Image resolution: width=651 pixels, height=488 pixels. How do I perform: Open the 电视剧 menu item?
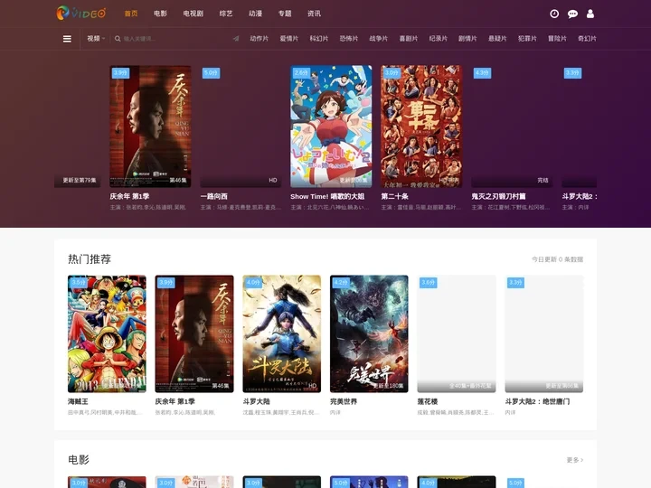[x=193, y=14]
